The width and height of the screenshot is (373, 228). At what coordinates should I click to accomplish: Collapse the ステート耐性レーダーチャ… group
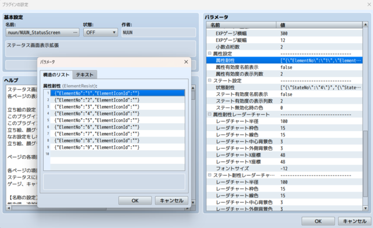[x=210, y=175]
